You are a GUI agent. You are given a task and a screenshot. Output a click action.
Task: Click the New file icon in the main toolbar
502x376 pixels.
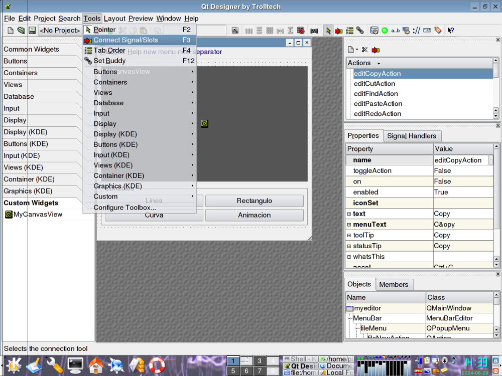pos(11,31)
